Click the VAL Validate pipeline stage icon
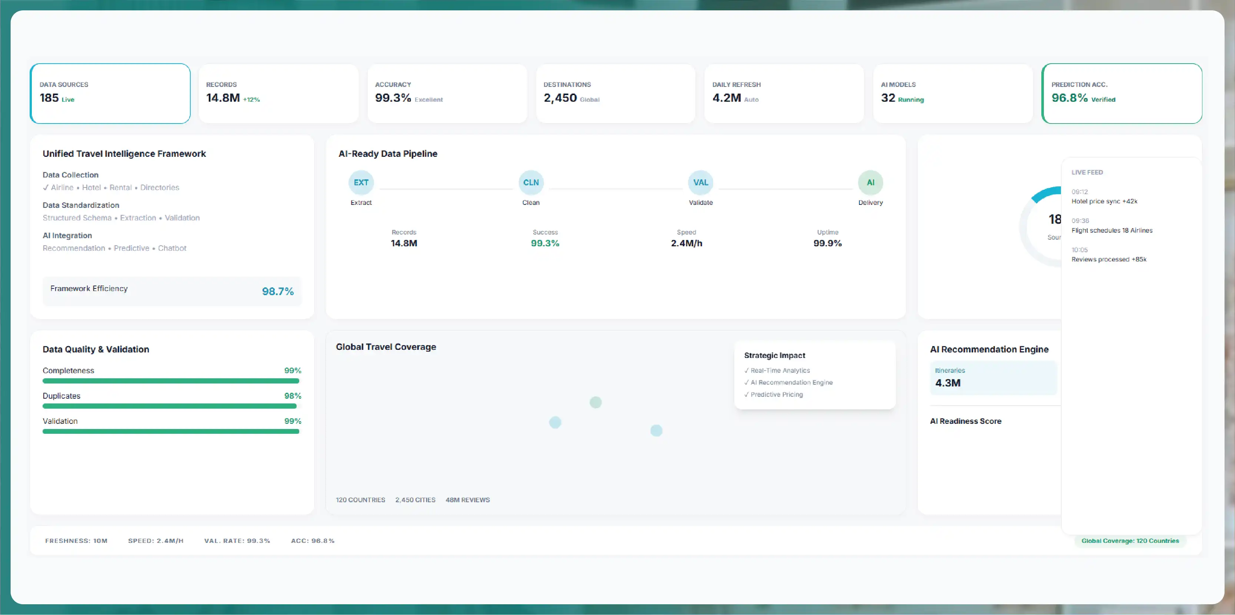 pos(700,182)
